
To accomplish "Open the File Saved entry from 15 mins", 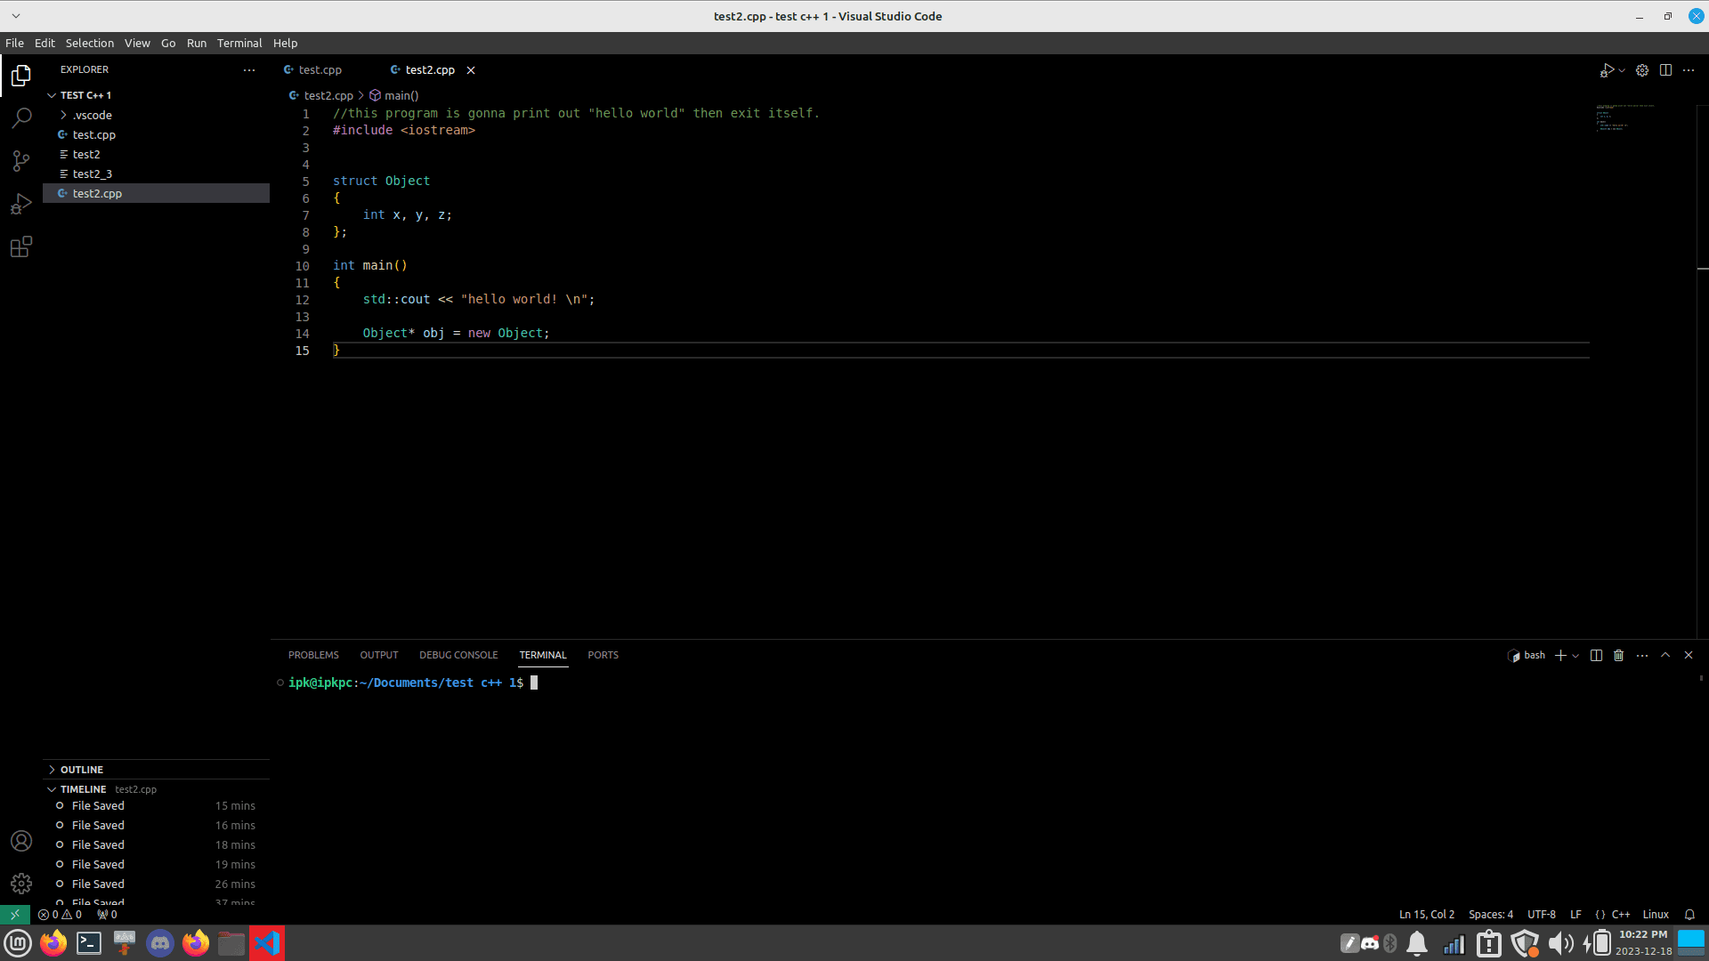I will (x=156, y=806).
